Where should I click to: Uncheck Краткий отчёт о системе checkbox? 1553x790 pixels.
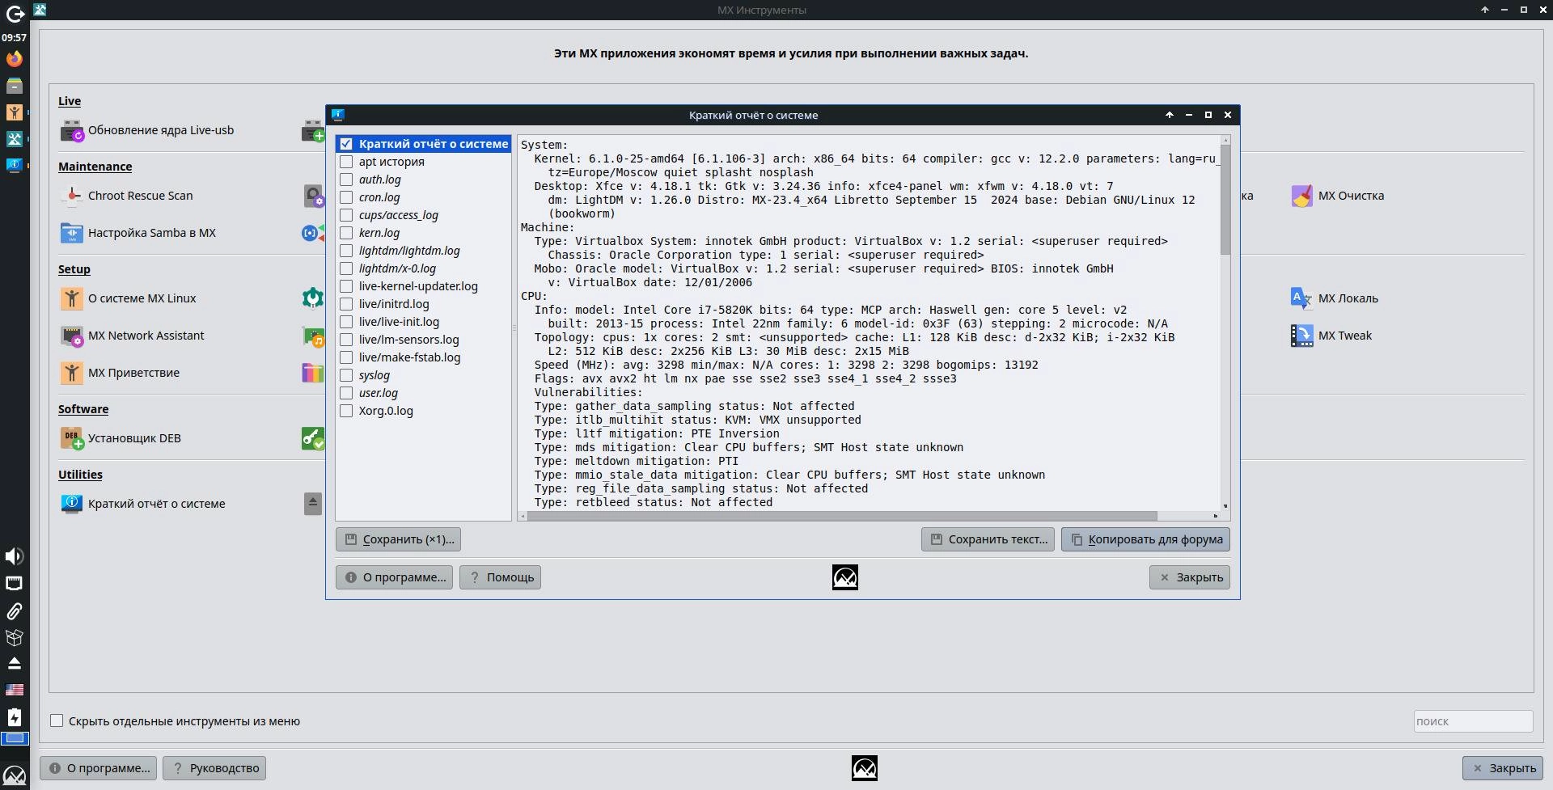pos(346,144)
